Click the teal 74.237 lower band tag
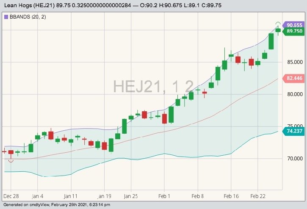 294,131
